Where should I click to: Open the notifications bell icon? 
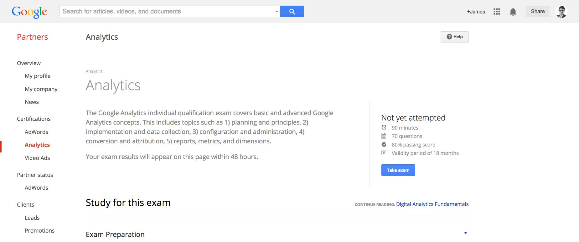[513, 12]
